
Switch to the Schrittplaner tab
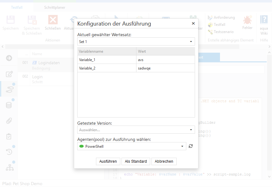(55, 7)
